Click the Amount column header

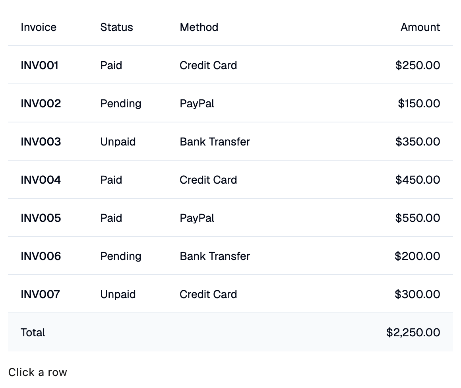coord(420,27)
